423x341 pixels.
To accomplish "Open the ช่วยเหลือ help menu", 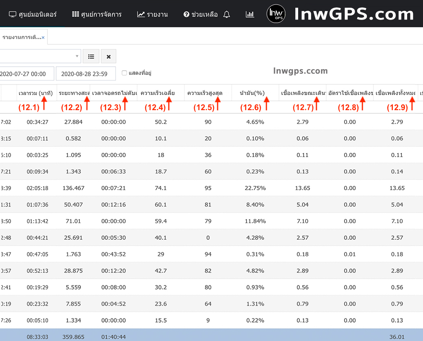I will click(201, 15).
